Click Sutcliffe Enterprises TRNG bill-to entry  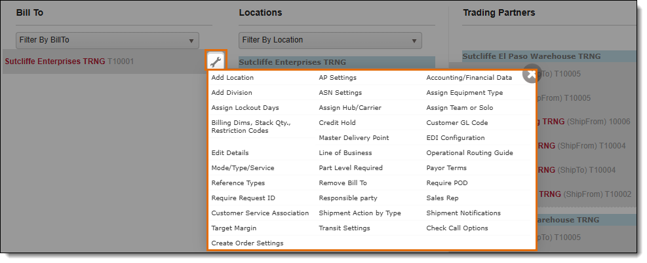69,61
